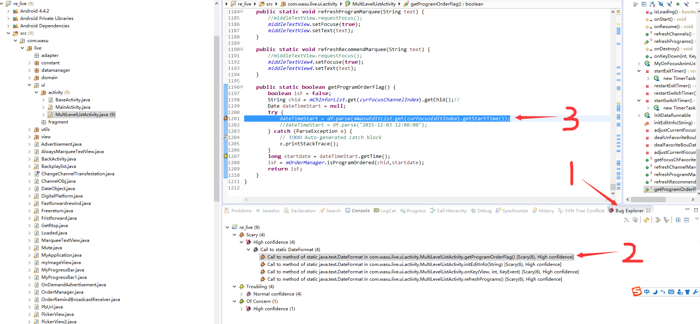Toggle Hide Static Members in Outline toolbar
The image size is (700, 324).
tap(669, 4)
